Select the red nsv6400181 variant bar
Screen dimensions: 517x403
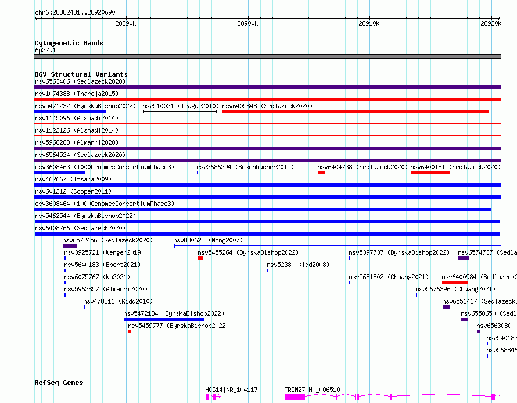[x=430, y=173]
